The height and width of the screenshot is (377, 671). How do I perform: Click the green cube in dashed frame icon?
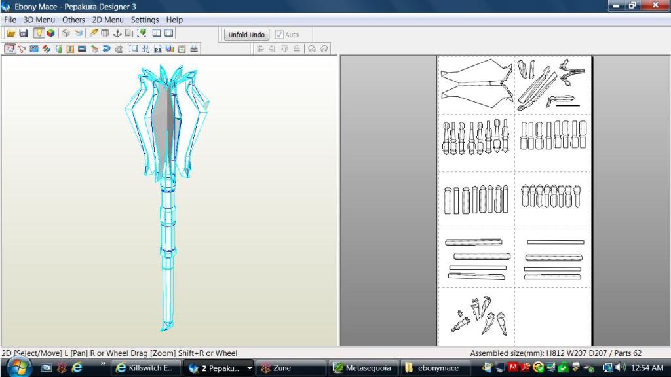(x=142, y=33)
